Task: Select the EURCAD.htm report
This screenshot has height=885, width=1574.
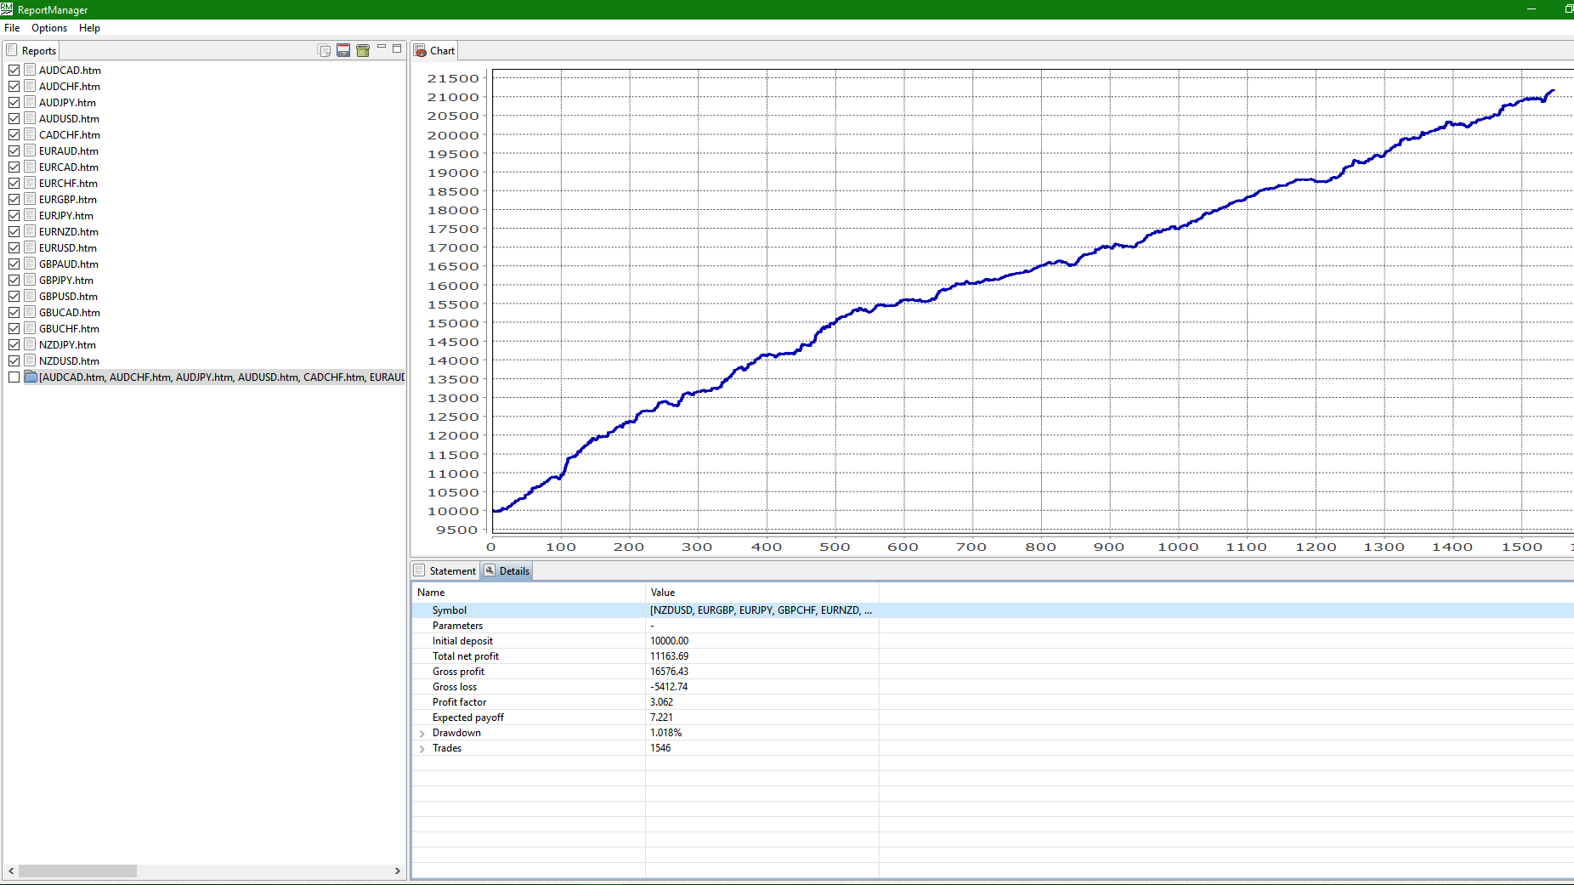Action: click(69, 167)
